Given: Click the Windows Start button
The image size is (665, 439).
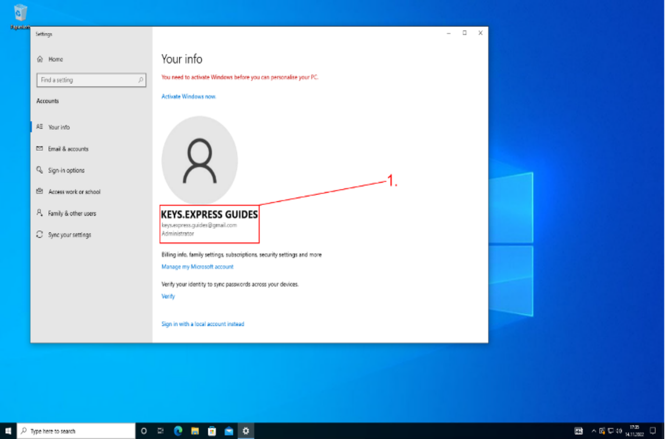Looking at the screenshot, I should point(8,431).
